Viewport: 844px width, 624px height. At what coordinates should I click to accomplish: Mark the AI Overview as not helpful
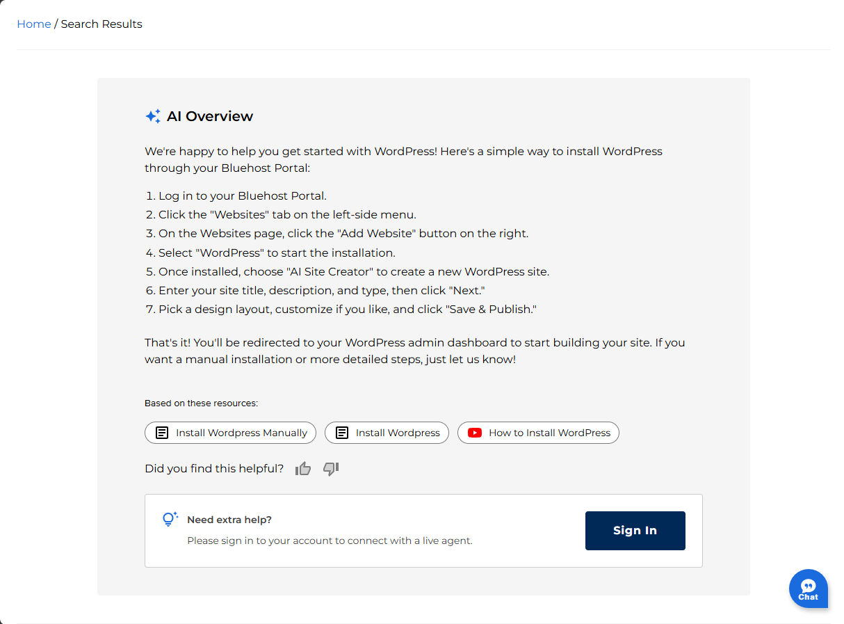click(x=330, y=469)
